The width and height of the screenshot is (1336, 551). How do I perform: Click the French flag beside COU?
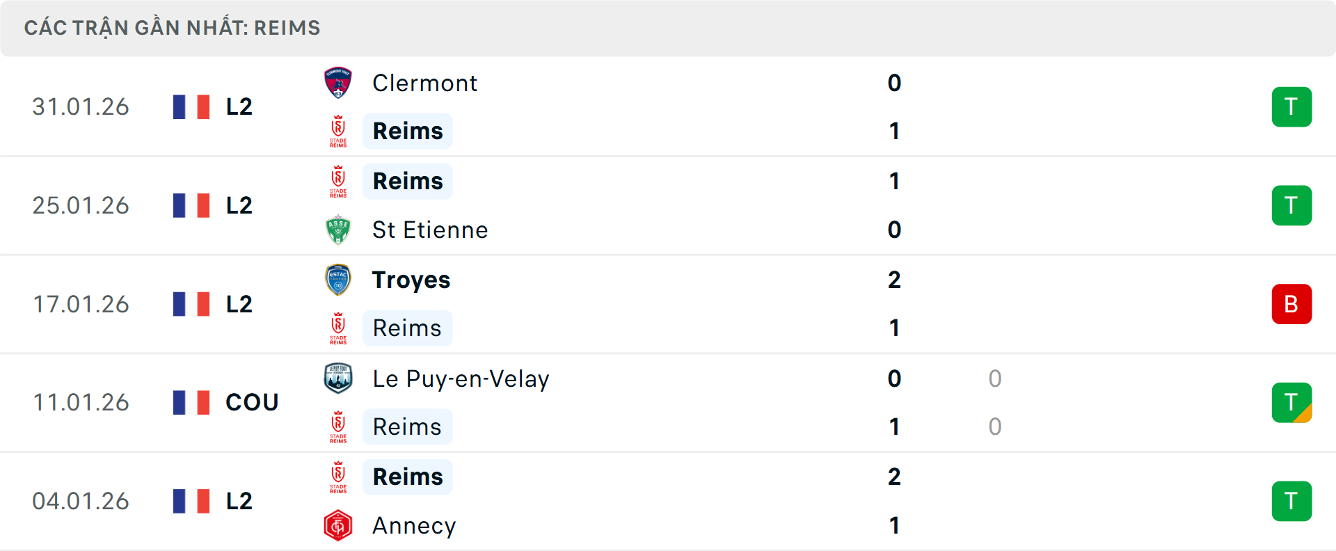(x=191, y=403)
